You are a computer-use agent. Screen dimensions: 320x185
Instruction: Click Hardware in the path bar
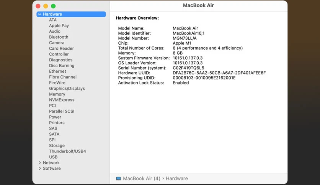click(176, 179)
